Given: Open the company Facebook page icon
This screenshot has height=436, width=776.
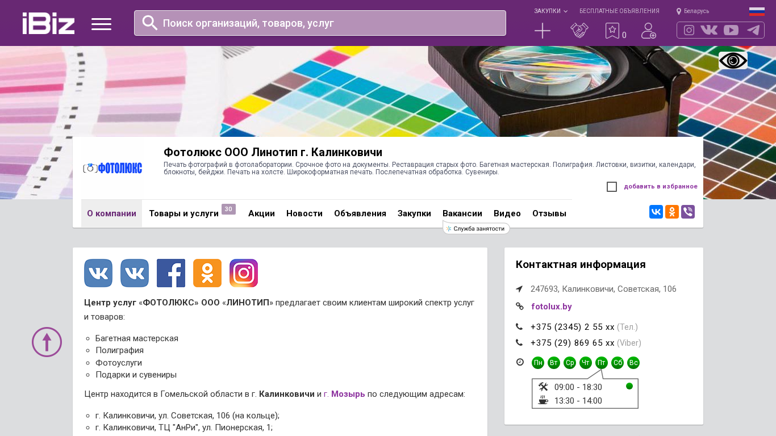Looking at the screenshot, I should 171,273.
